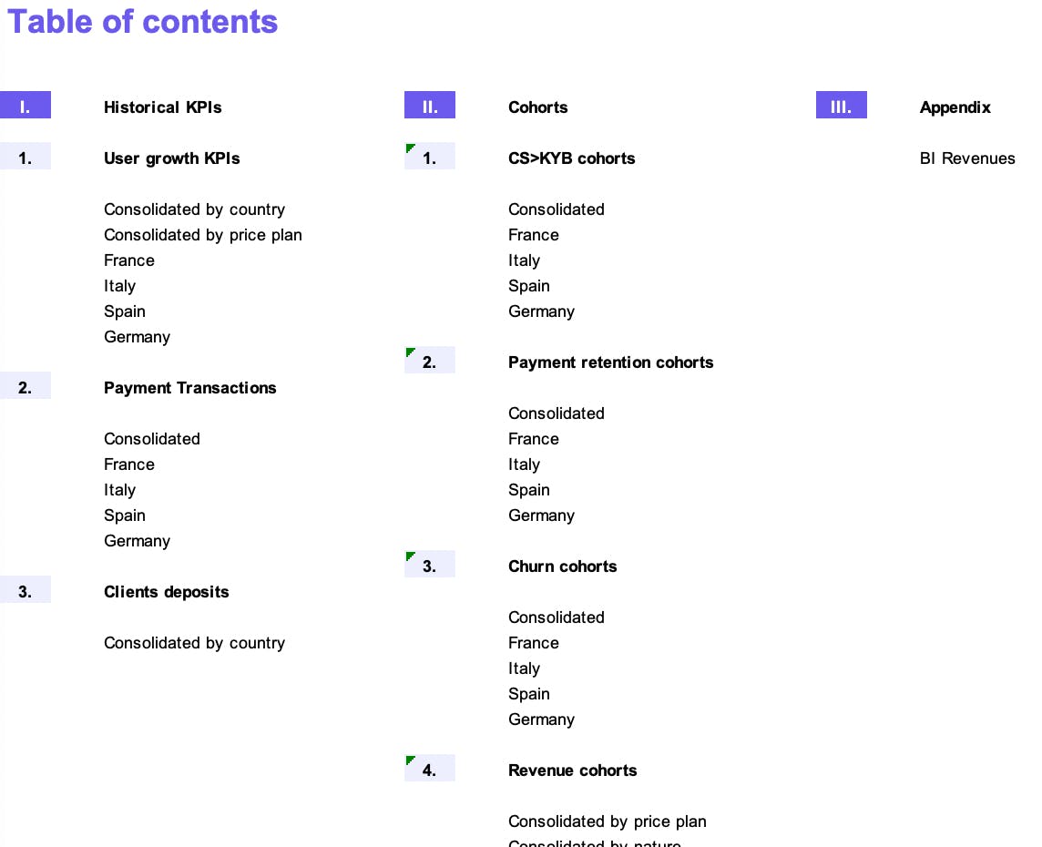Click the purple section III. marker
This screenshot has width=1042, height=847.
click(x=841, y=105)
